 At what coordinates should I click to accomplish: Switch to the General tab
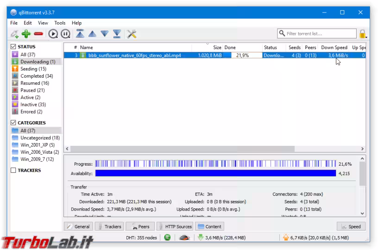(x=78, y=226)
